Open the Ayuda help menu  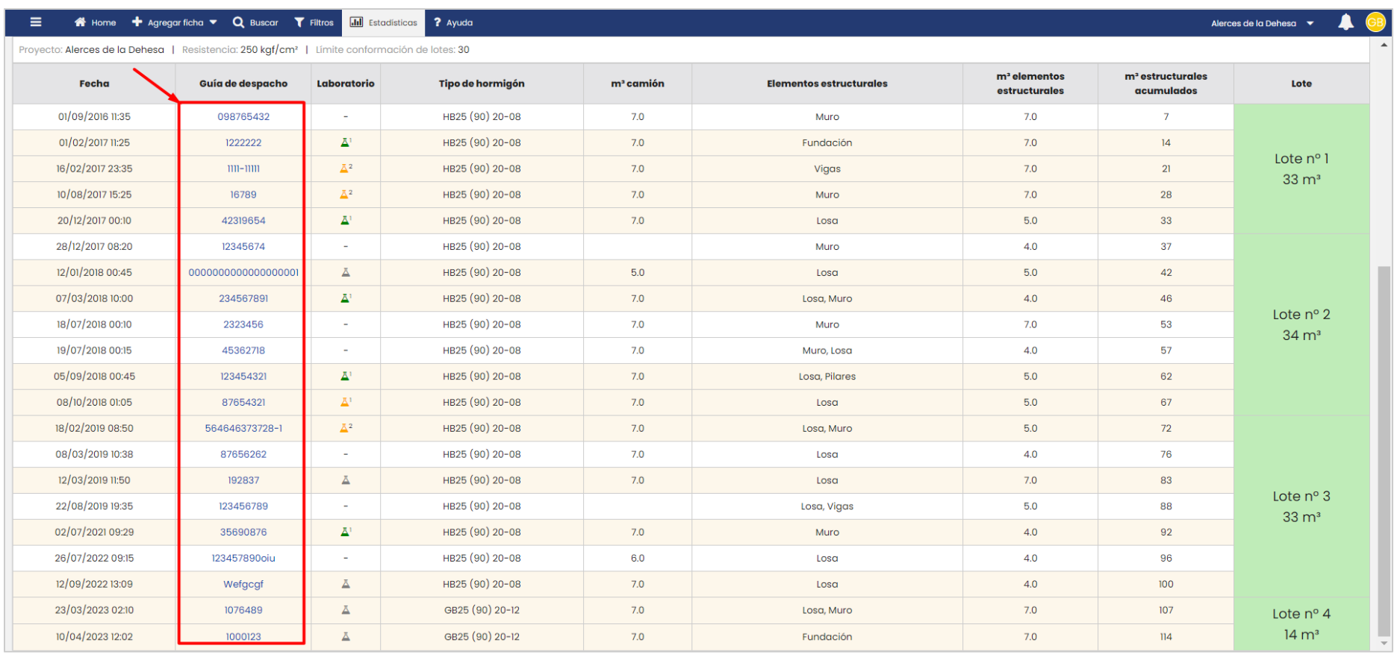pos(452,22)
